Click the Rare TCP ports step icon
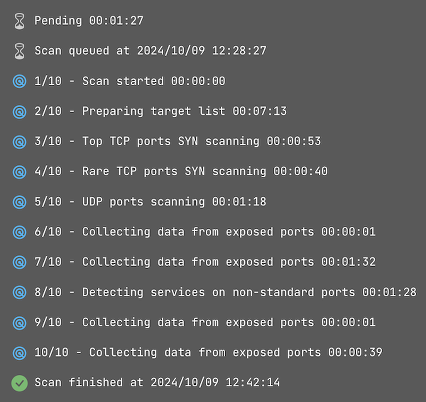 [19, 171]
